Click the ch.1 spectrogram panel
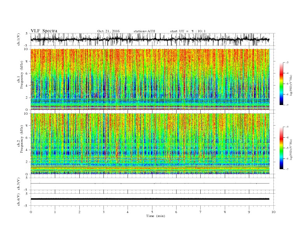Image resolution: width=308 pixels, height=238 pixels. click(150, 79)
